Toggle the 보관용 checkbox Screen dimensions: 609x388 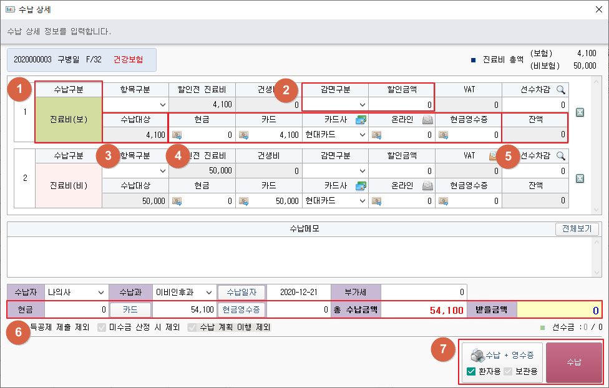(x=508, y=372)
